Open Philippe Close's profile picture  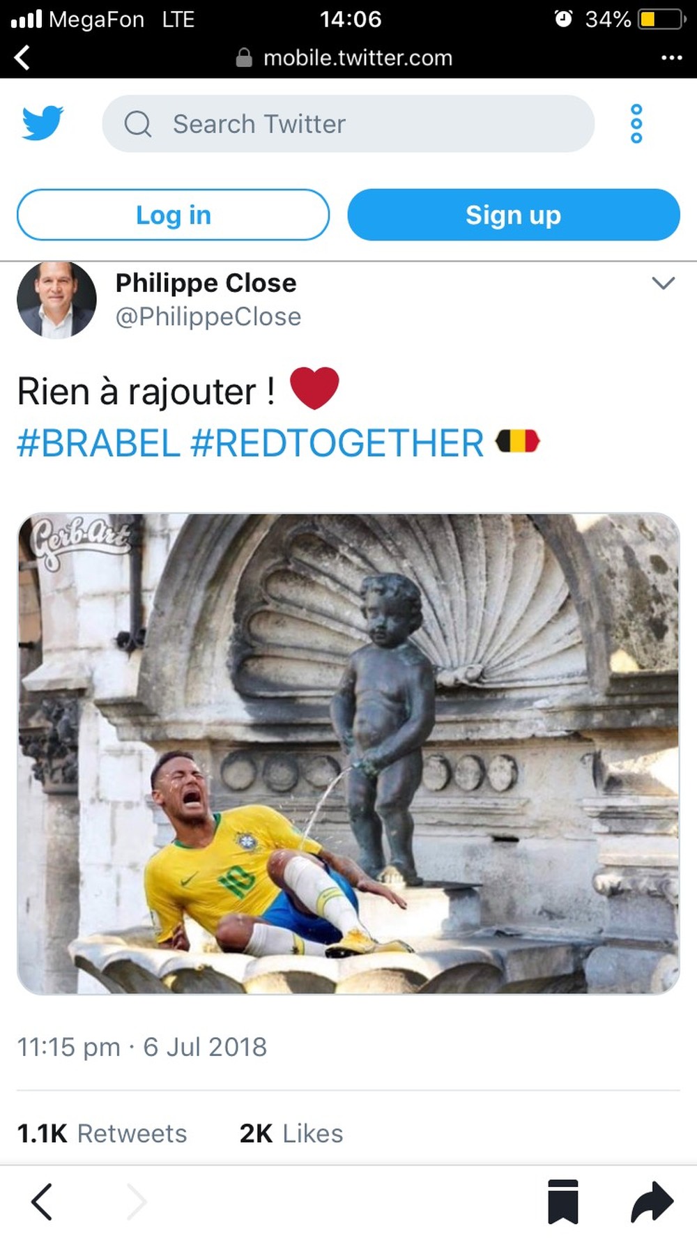[56, 300]
